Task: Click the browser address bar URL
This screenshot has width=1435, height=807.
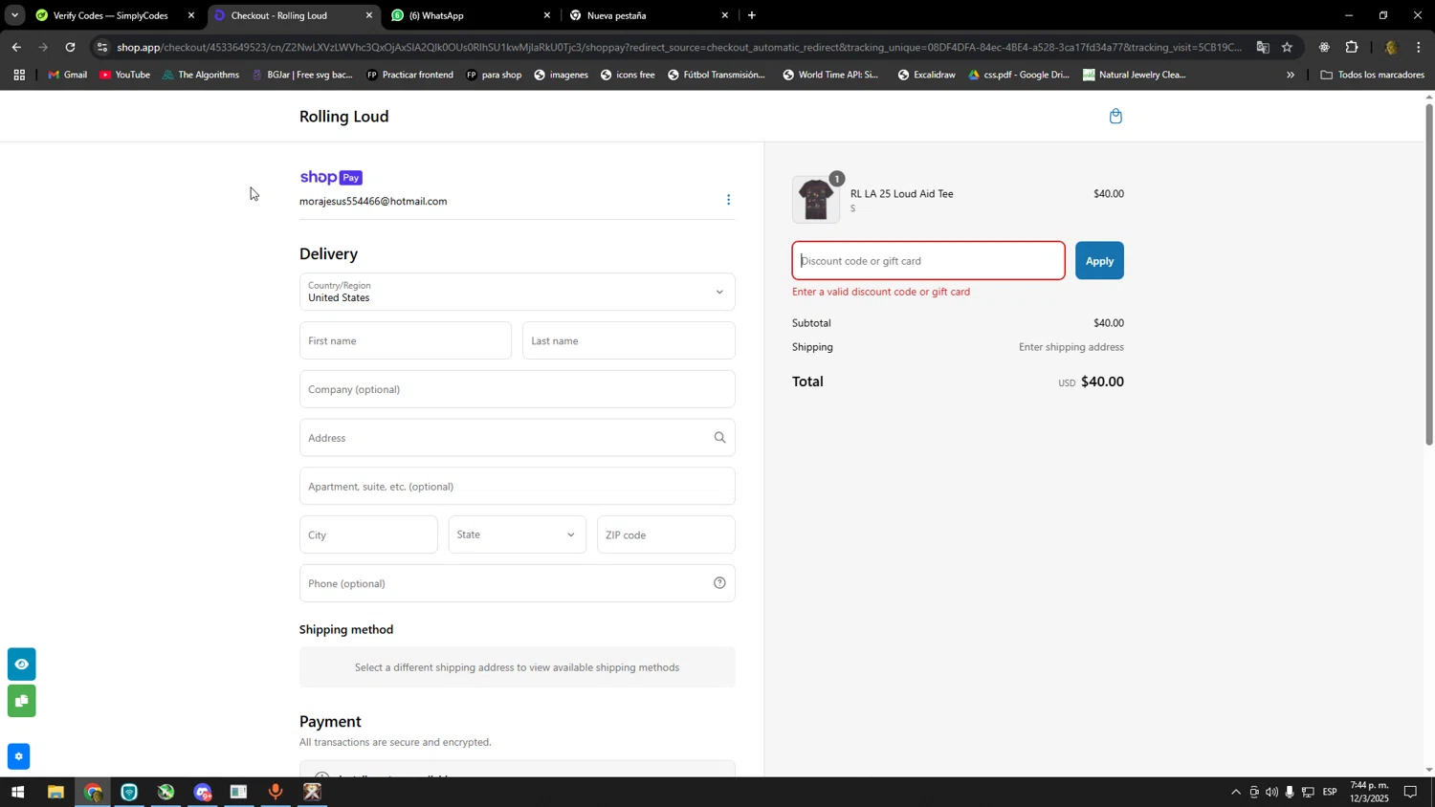Action: click(x=679, y=47)
